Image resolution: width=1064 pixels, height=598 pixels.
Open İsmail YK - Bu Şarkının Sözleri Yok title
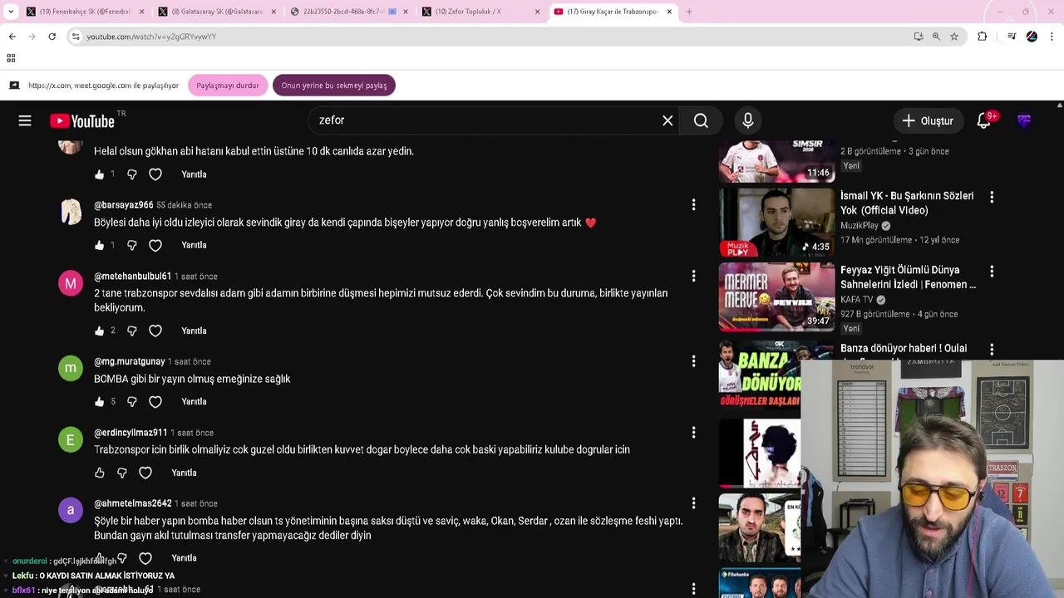tap(907, 203)
